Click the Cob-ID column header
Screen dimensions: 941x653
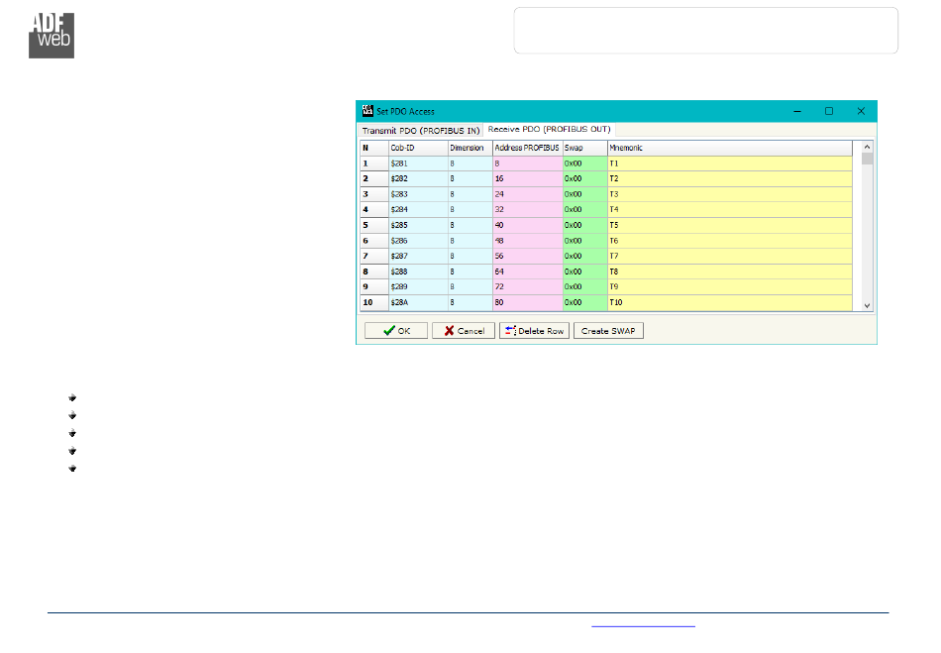pos(418,148)
